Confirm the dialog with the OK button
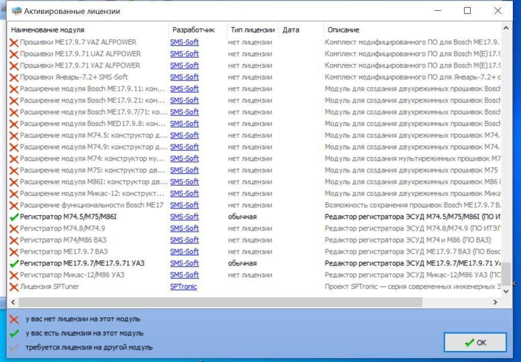The height and width of the screenshot is (362, 521). (475, 342)
